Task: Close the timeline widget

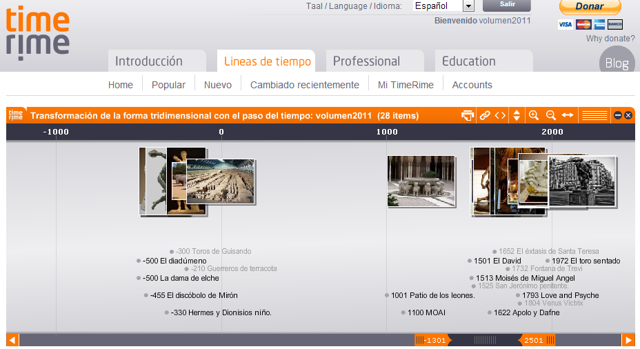Action: (x=628, y=115)
